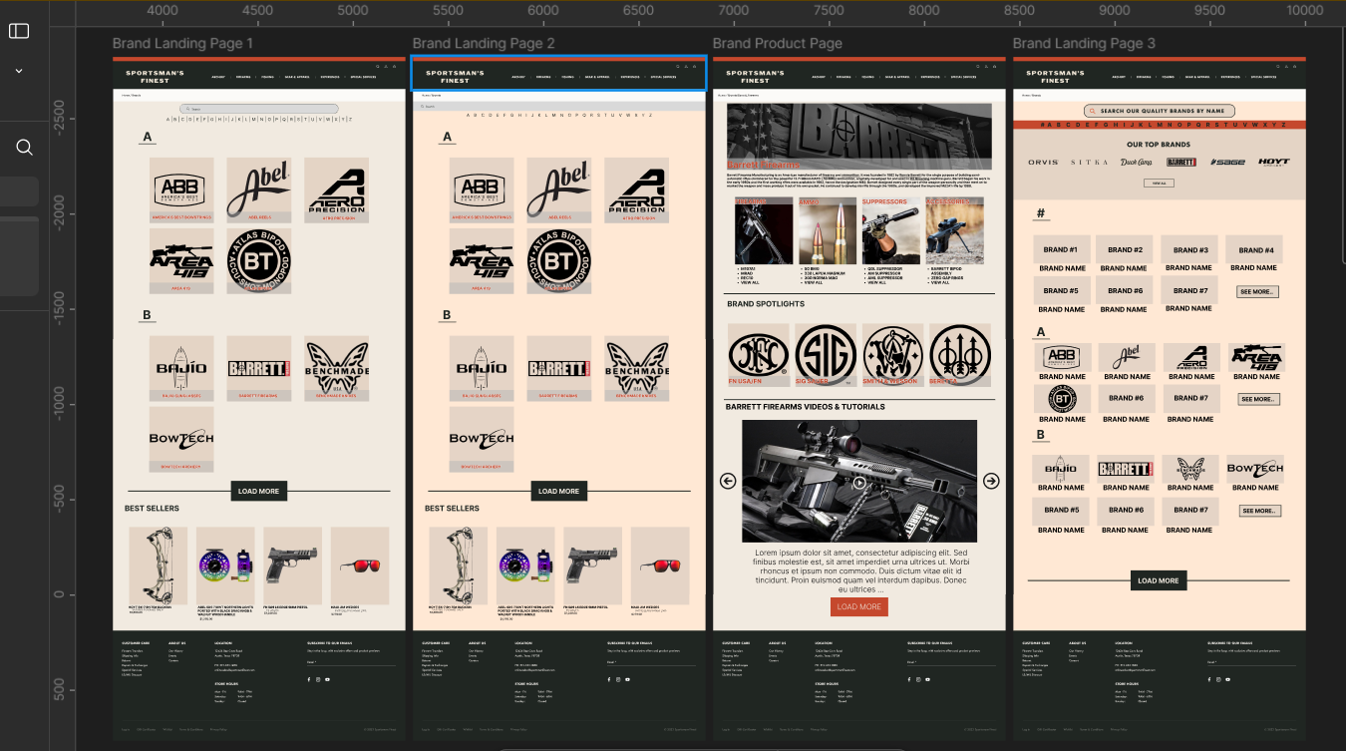
Task: Click Smith & Wesson spotlight logo
Action: 893,355
